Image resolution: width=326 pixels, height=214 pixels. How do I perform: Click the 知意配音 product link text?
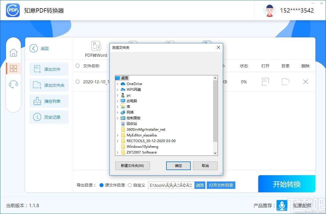[x=302, y=205]
